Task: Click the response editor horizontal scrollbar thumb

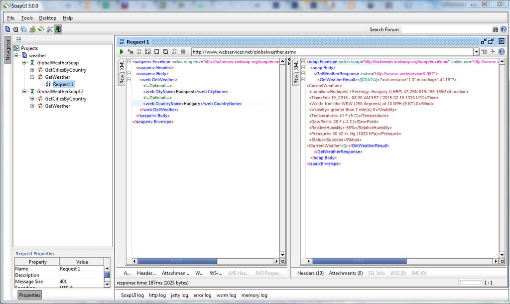Action: (359, 261)
